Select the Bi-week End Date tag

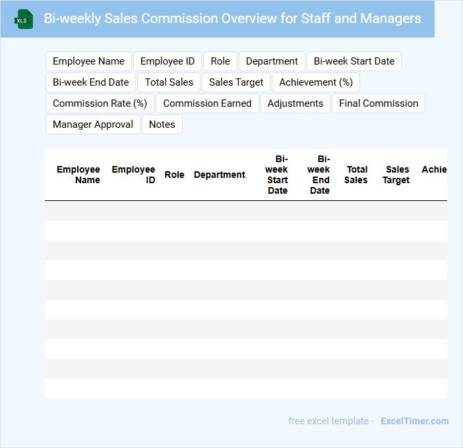tap(91, 82)
